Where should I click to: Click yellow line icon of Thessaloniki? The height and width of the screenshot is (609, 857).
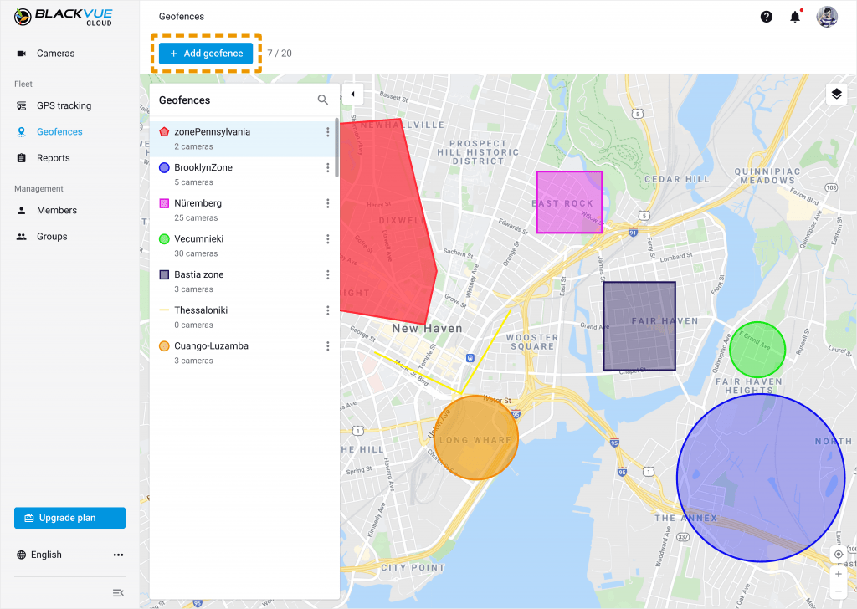pos(164,310)
